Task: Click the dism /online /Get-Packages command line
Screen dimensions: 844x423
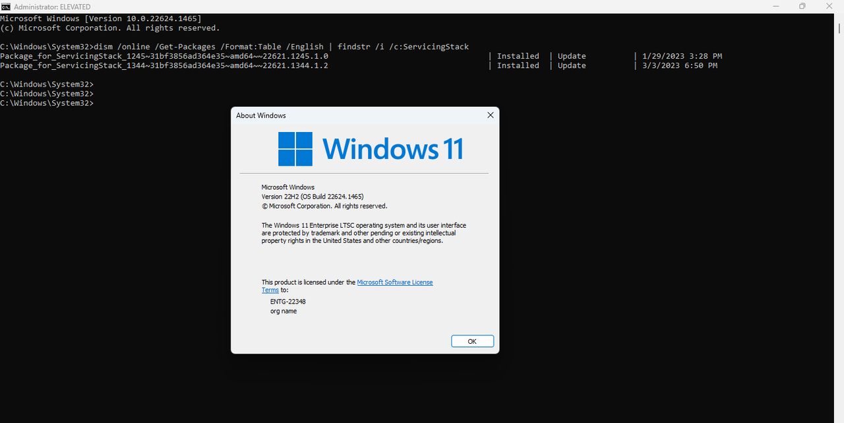Action: 235,47
